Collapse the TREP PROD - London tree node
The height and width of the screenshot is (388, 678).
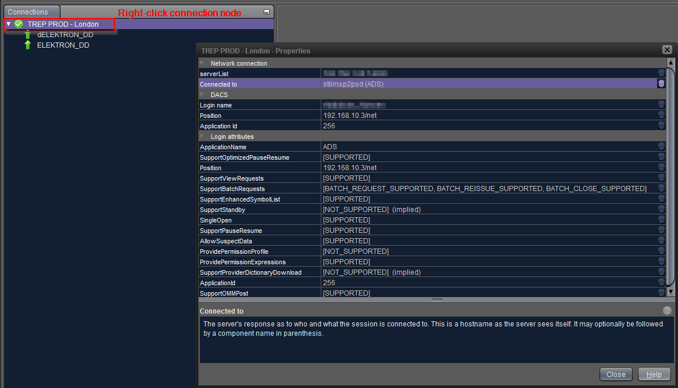click(8, 24)
